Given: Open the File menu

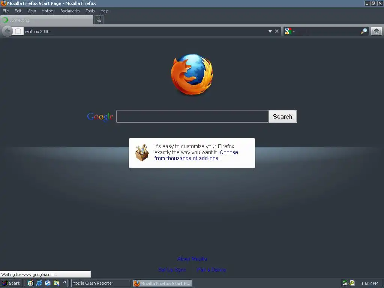Looking at the screenshot, I should pyautogui.click(x=6, y=11).
